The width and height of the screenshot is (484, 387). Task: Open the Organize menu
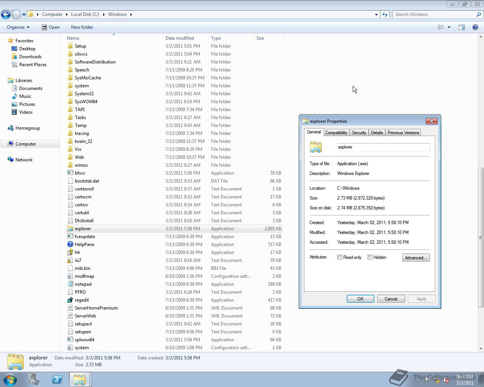point(18,27)
